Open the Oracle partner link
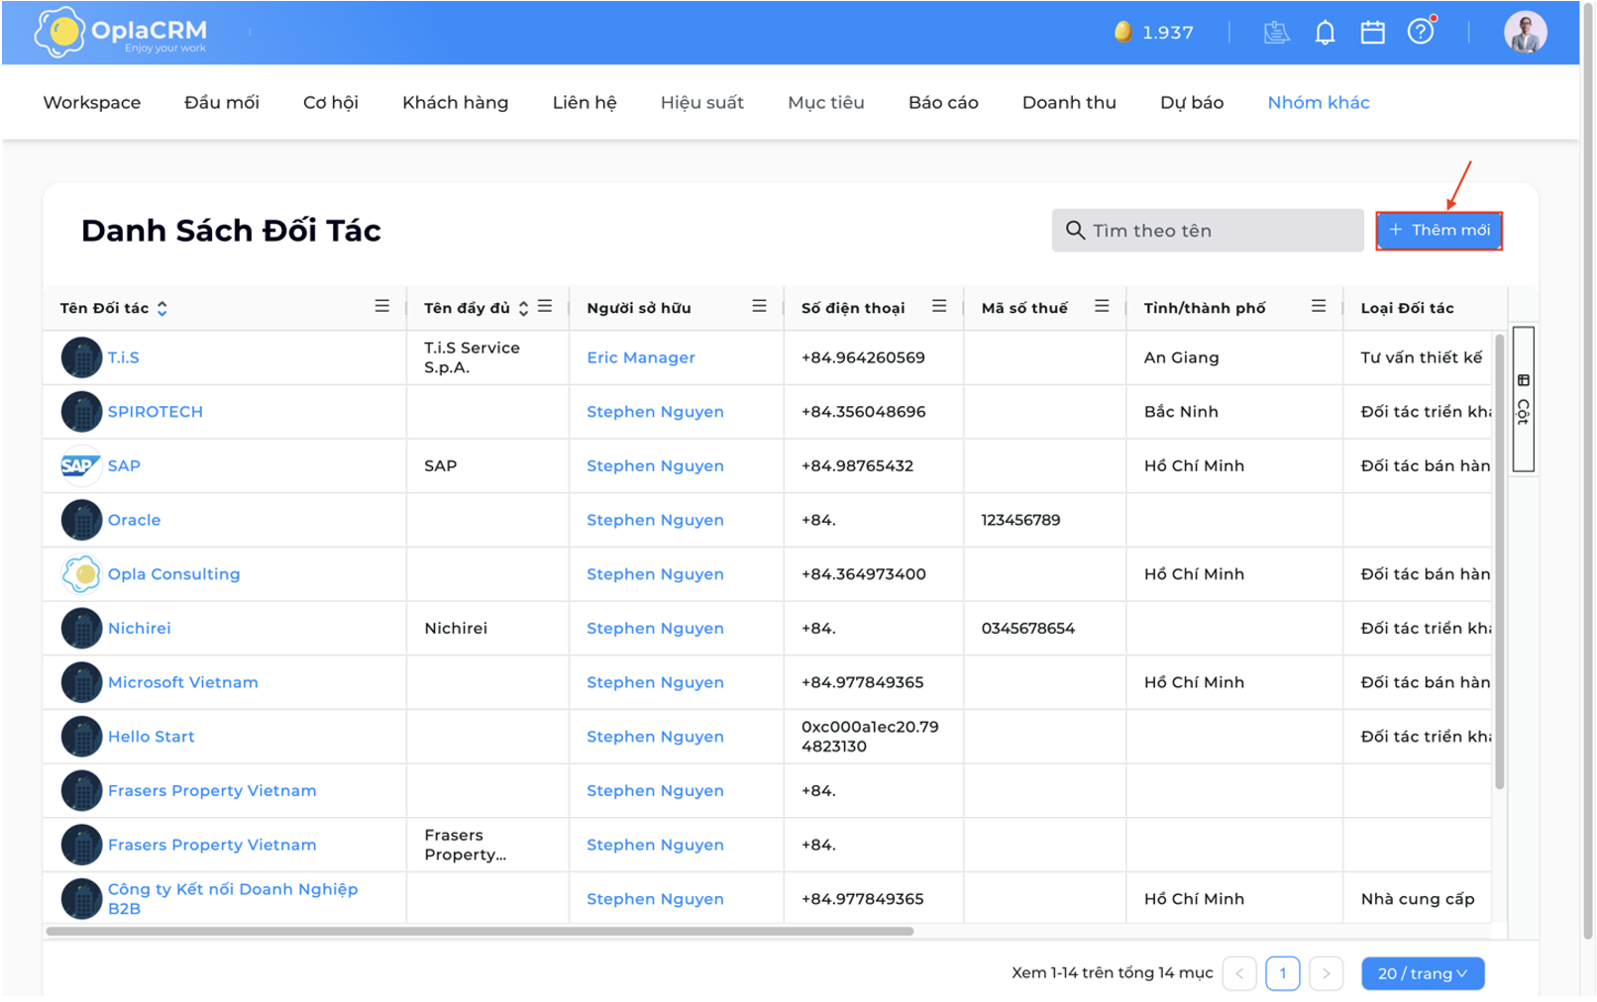Screen dimensions: 1597x1002 tap(134, 520)
